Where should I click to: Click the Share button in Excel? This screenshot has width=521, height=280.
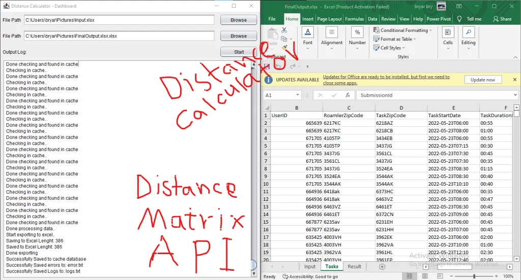[502, 19]
